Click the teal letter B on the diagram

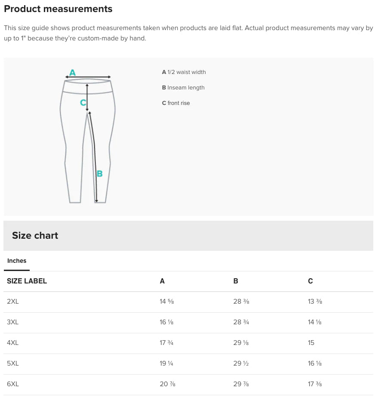tap(99, 174)
